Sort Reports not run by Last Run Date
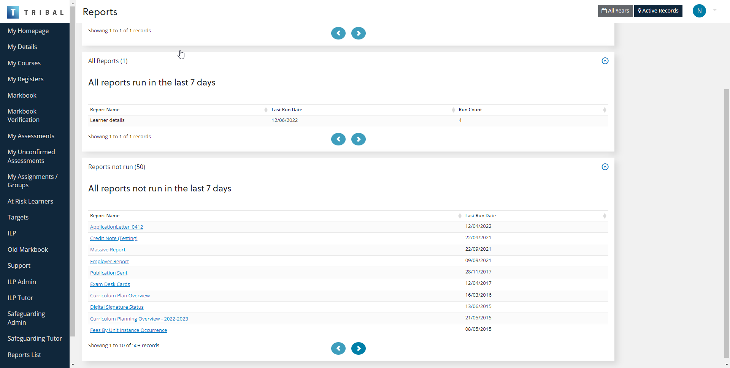The image size is (730, 368). coord(480,216)
